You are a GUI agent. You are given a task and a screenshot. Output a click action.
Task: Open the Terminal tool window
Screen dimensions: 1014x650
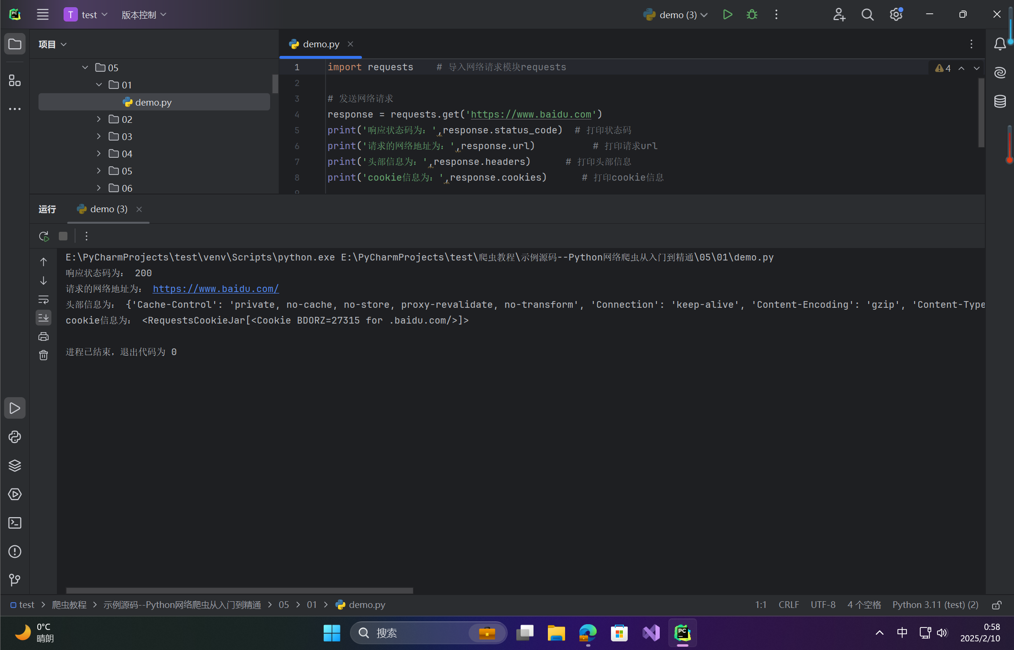(x=15, y=523)
